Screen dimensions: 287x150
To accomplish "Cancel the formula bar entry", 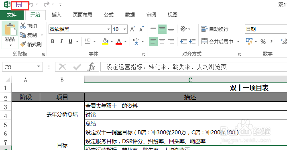I will click(x=62, y=67).
